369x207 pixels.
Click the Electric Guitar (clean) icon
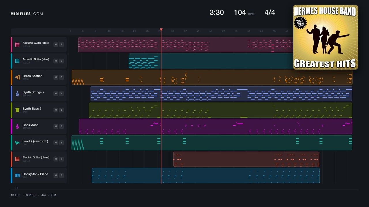point(17,159)
